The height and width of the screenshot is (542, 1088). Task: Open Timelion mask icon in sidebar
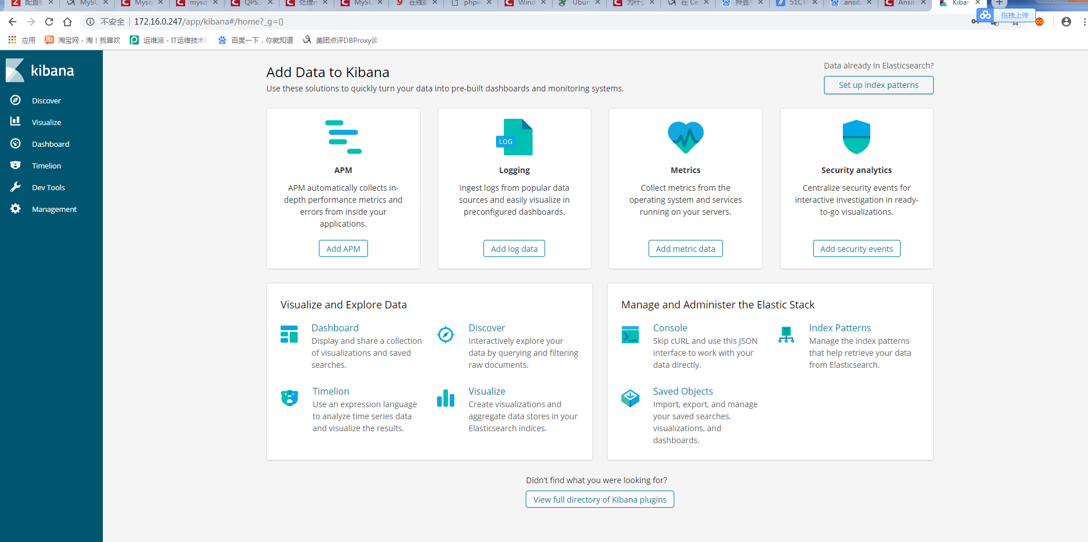coord(15,165)
